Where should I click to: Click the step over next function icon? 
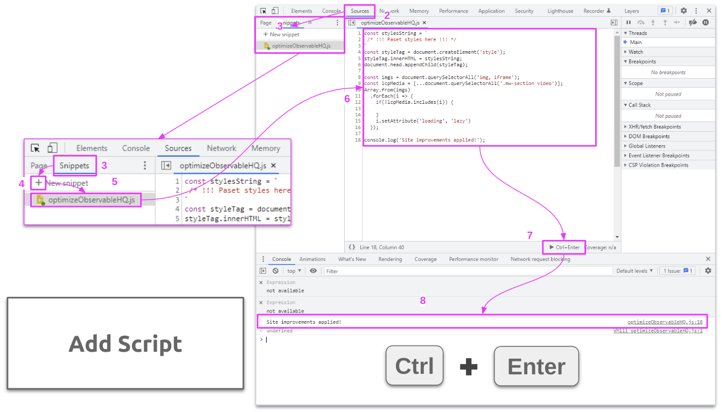(x=640, y=22)
